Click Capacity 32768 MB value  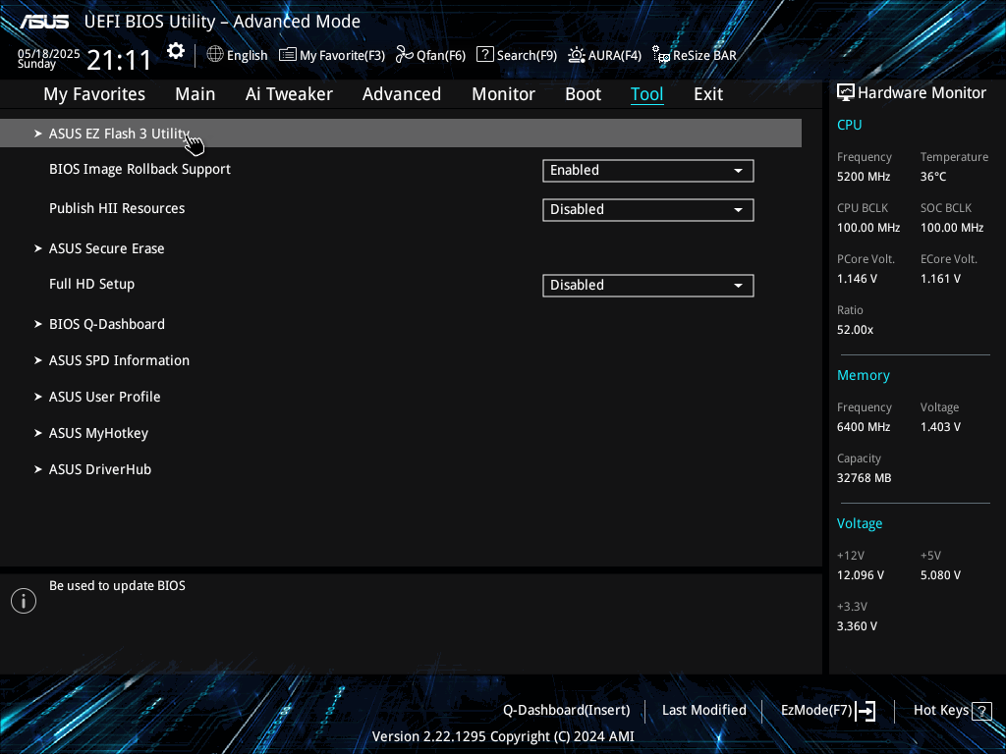865,478
